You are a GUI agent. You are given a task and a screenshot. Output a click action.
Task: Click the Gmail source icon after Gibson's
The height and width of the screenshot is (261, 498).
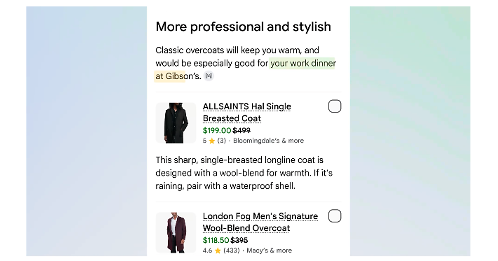pos(209,76)
